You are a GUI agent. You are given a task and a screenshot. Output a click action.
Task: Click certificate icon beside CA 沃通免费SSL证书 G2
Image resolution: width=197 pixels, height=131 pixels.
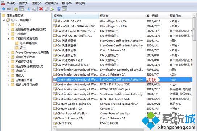pyautogui.click(x=55, y=65)
